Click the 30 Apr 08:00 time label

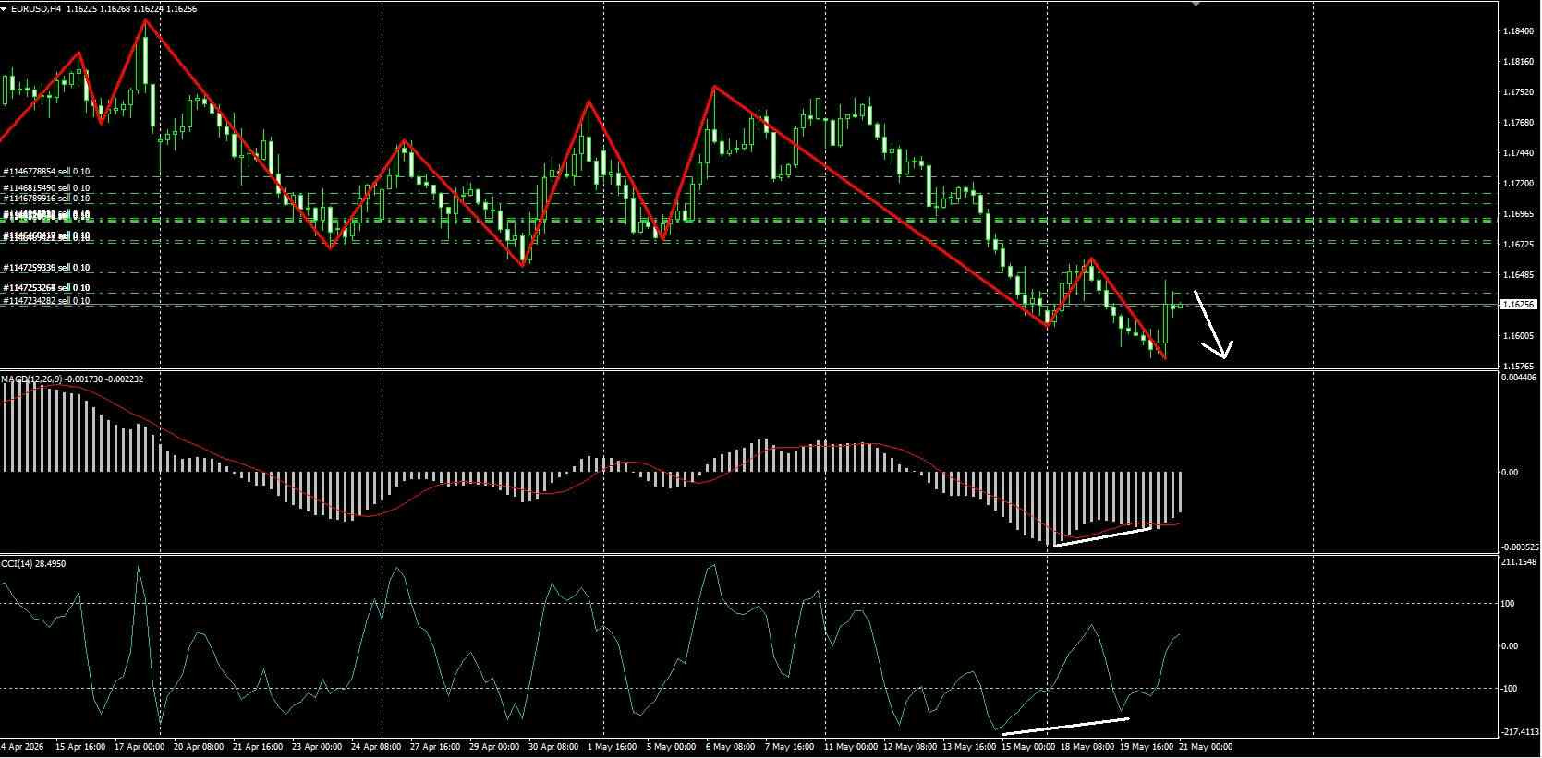click(x=553, y=746)
